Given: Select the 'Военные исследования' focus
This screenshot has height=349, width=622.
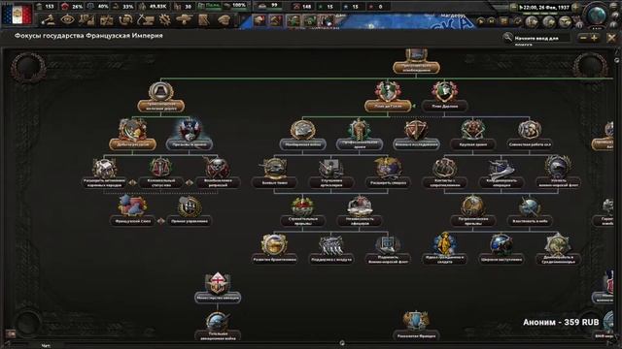Looking at the screenshot, I should point(416,134).
